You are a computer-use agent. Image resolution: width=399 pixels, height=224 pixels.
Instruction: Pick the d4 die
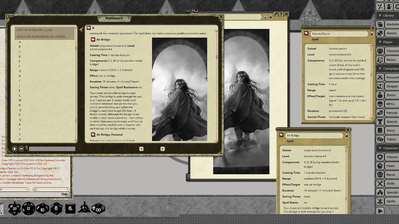(x=84, y=208)
